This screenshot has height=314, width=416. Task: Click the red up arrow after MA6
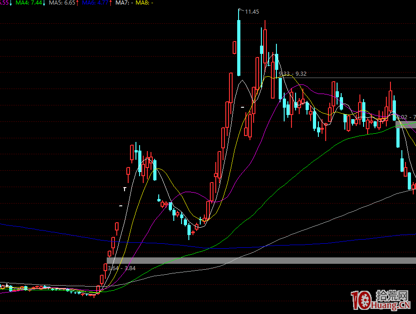coord(110,3)
